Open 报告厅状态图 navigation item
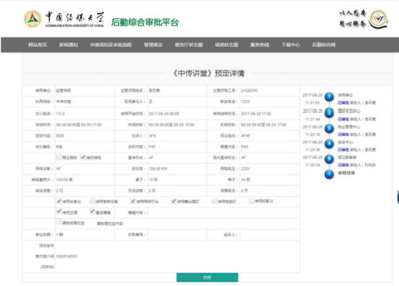Viewport: 399px width, 286px height. point(189,45)
